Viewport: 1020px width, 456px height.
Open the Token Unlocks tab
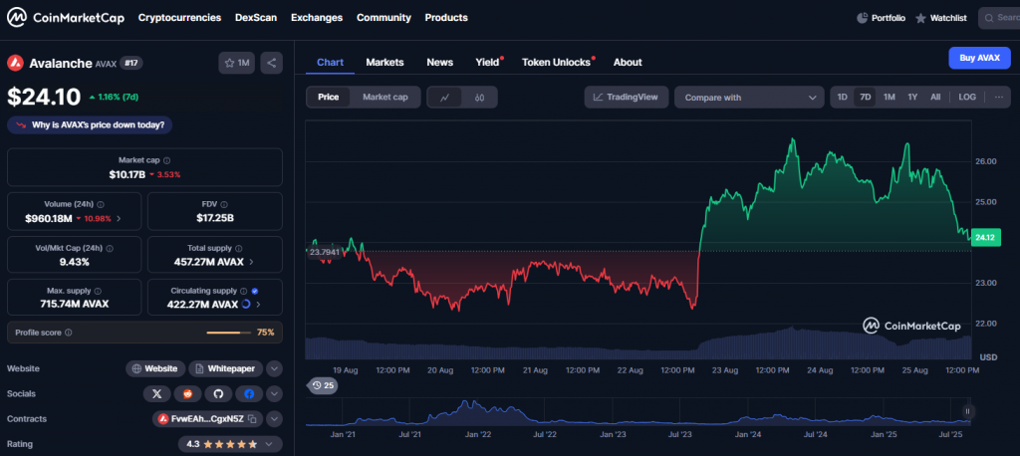tap(557, 63)
